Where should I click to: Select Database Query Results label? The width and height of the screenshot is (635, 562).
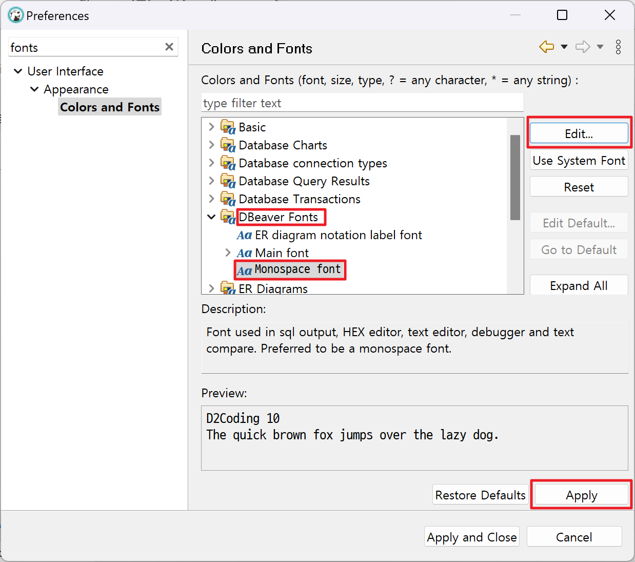pyautogui.click(x=304, y=181)
